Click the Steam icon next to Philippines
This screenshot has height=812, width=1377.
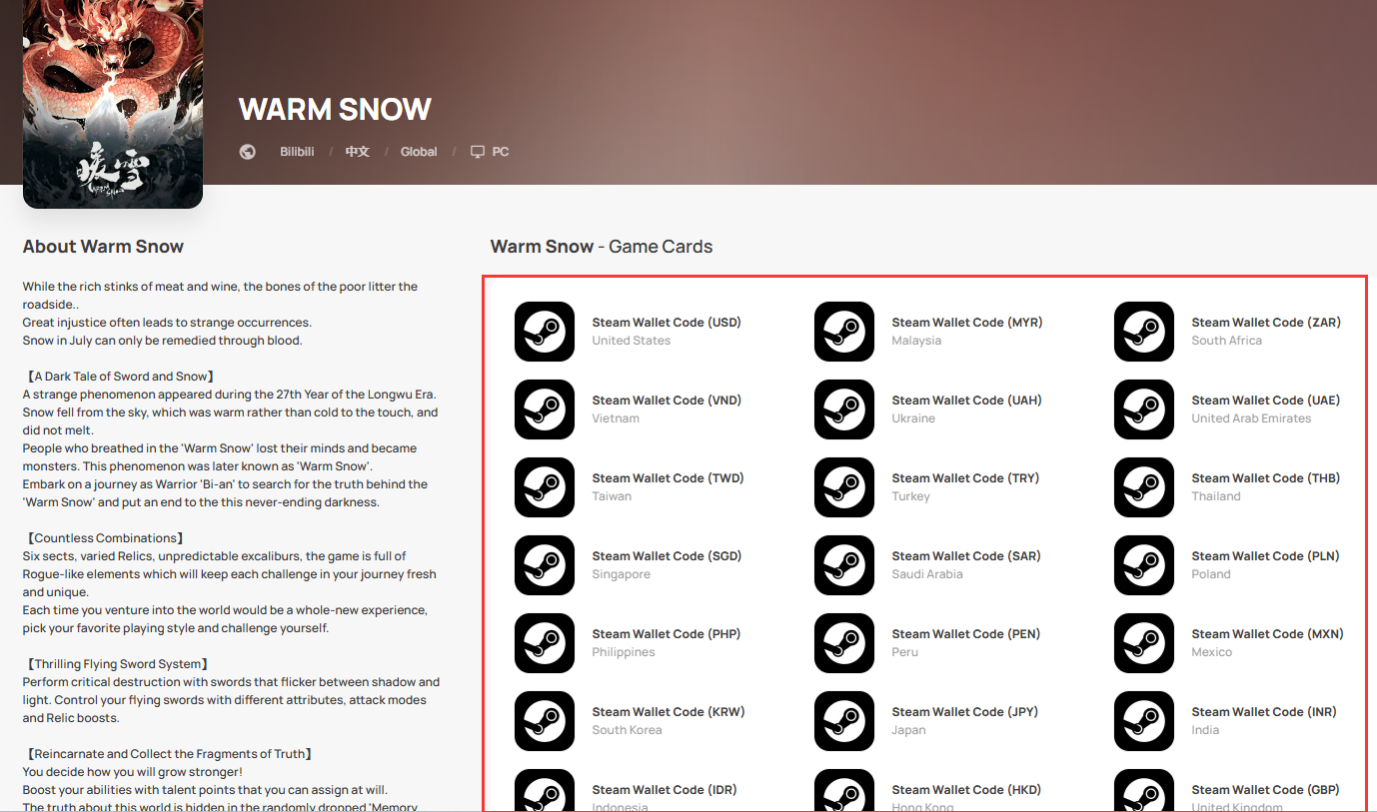point(545,643)
